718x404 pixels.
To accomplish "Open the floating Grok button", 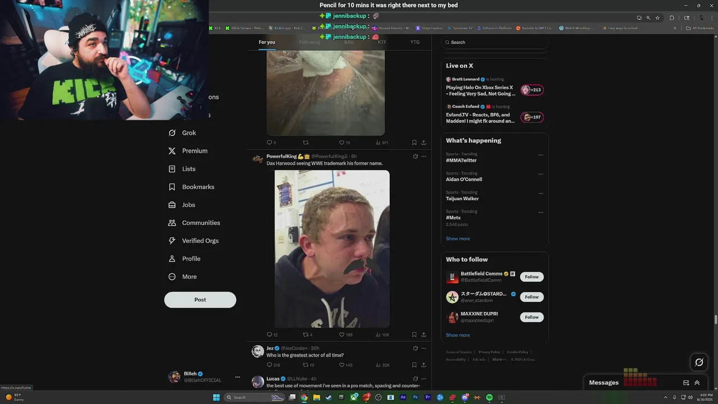I will (x=699, y=362).
